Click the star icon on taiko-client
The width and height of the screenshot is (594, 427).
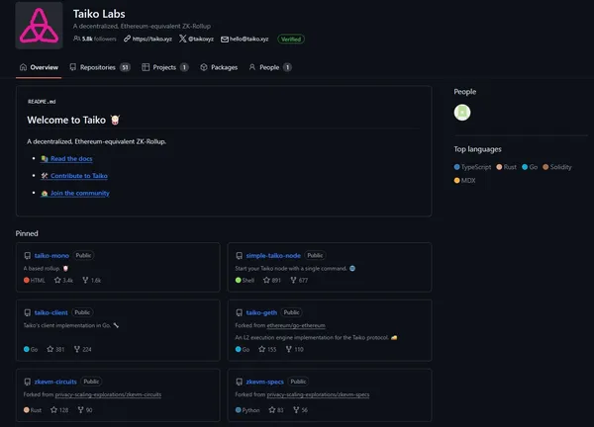point(50,349)
